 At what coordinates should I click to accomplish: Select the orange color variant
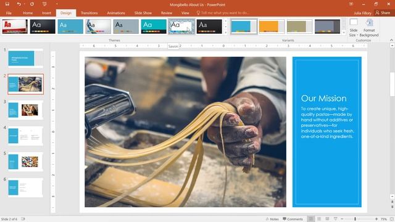coord(272,27)
